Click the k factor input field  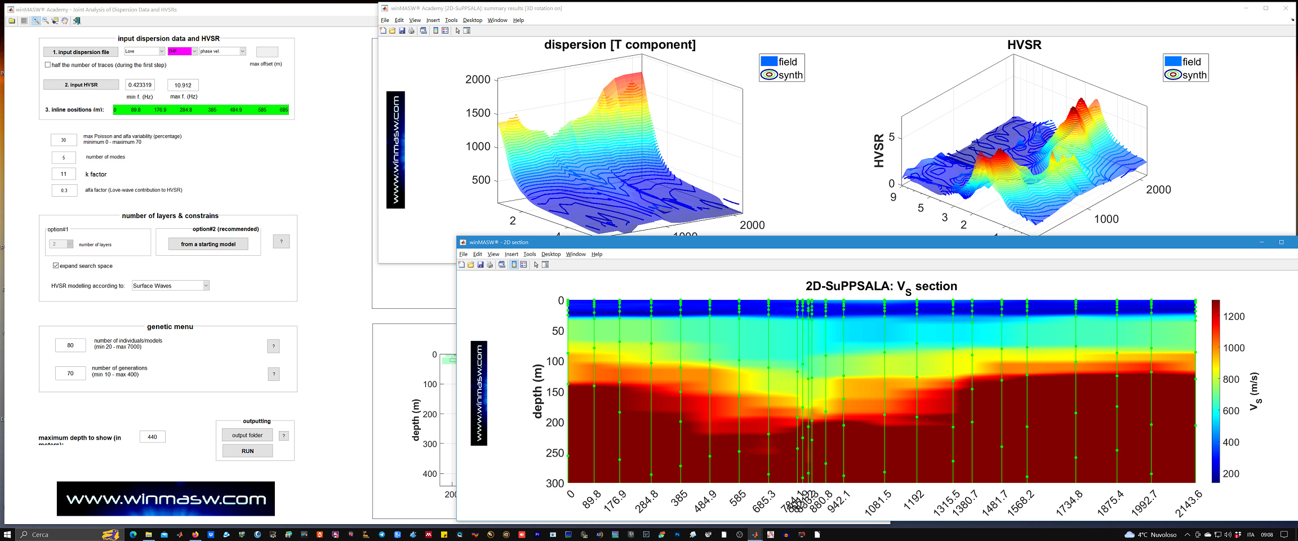[x=64, y=174]
